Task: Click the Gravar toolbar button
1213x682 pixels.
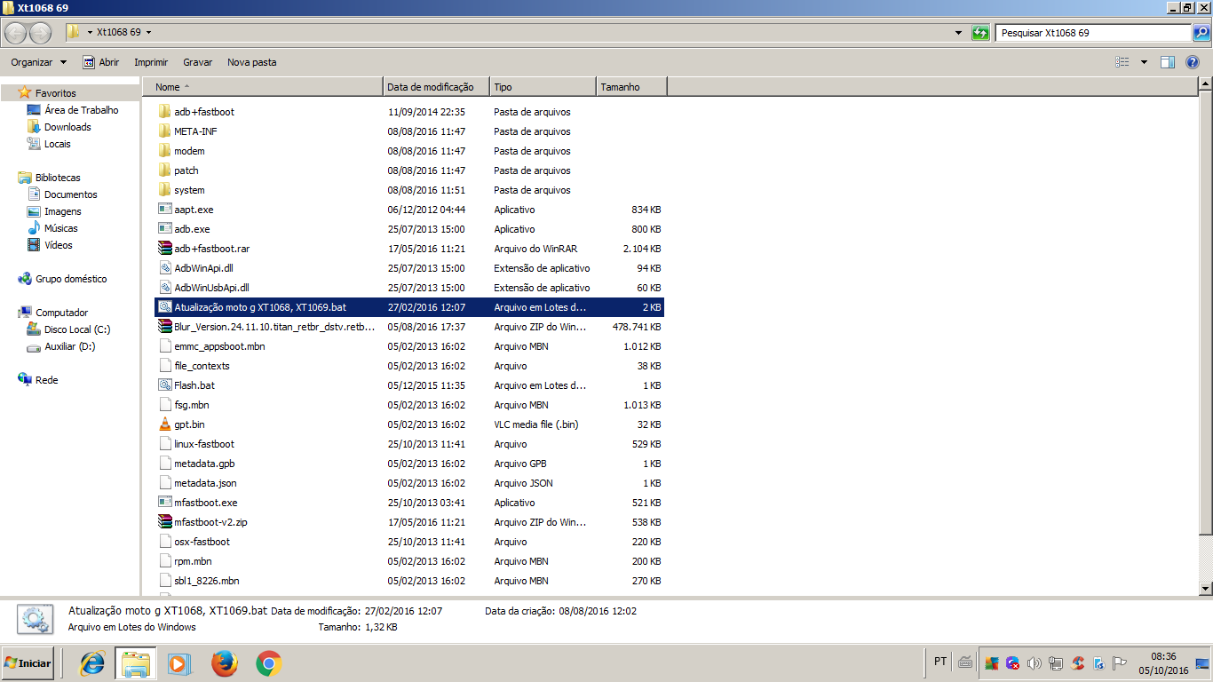Action: tap(197, 62)
